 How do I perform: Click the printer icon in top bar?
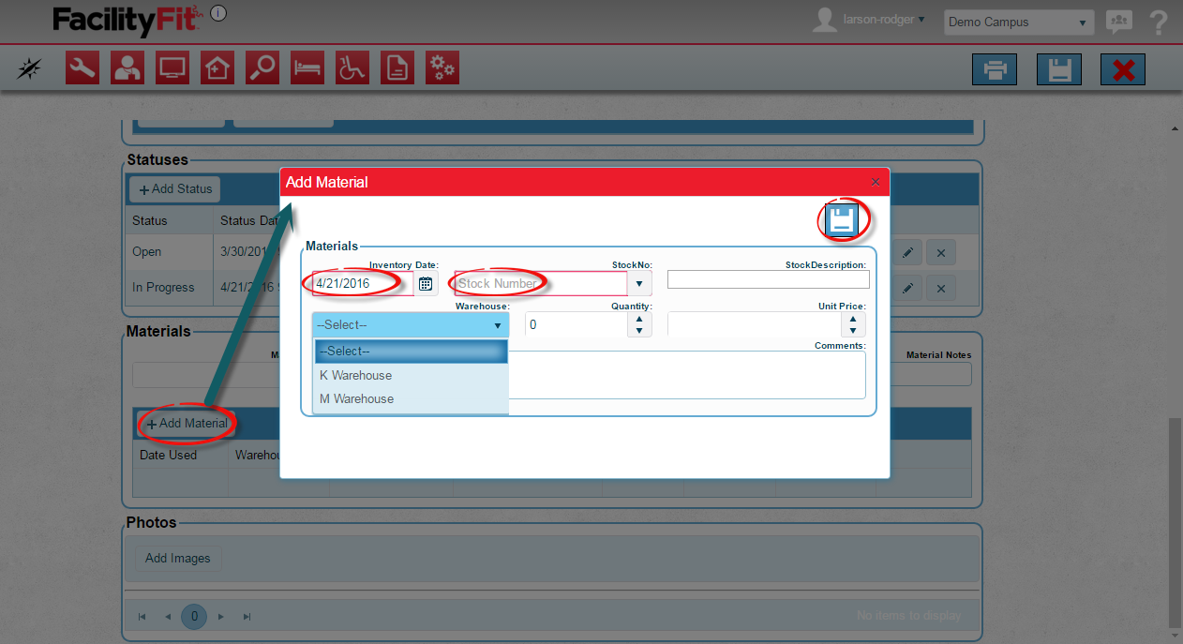click(995, 70)
